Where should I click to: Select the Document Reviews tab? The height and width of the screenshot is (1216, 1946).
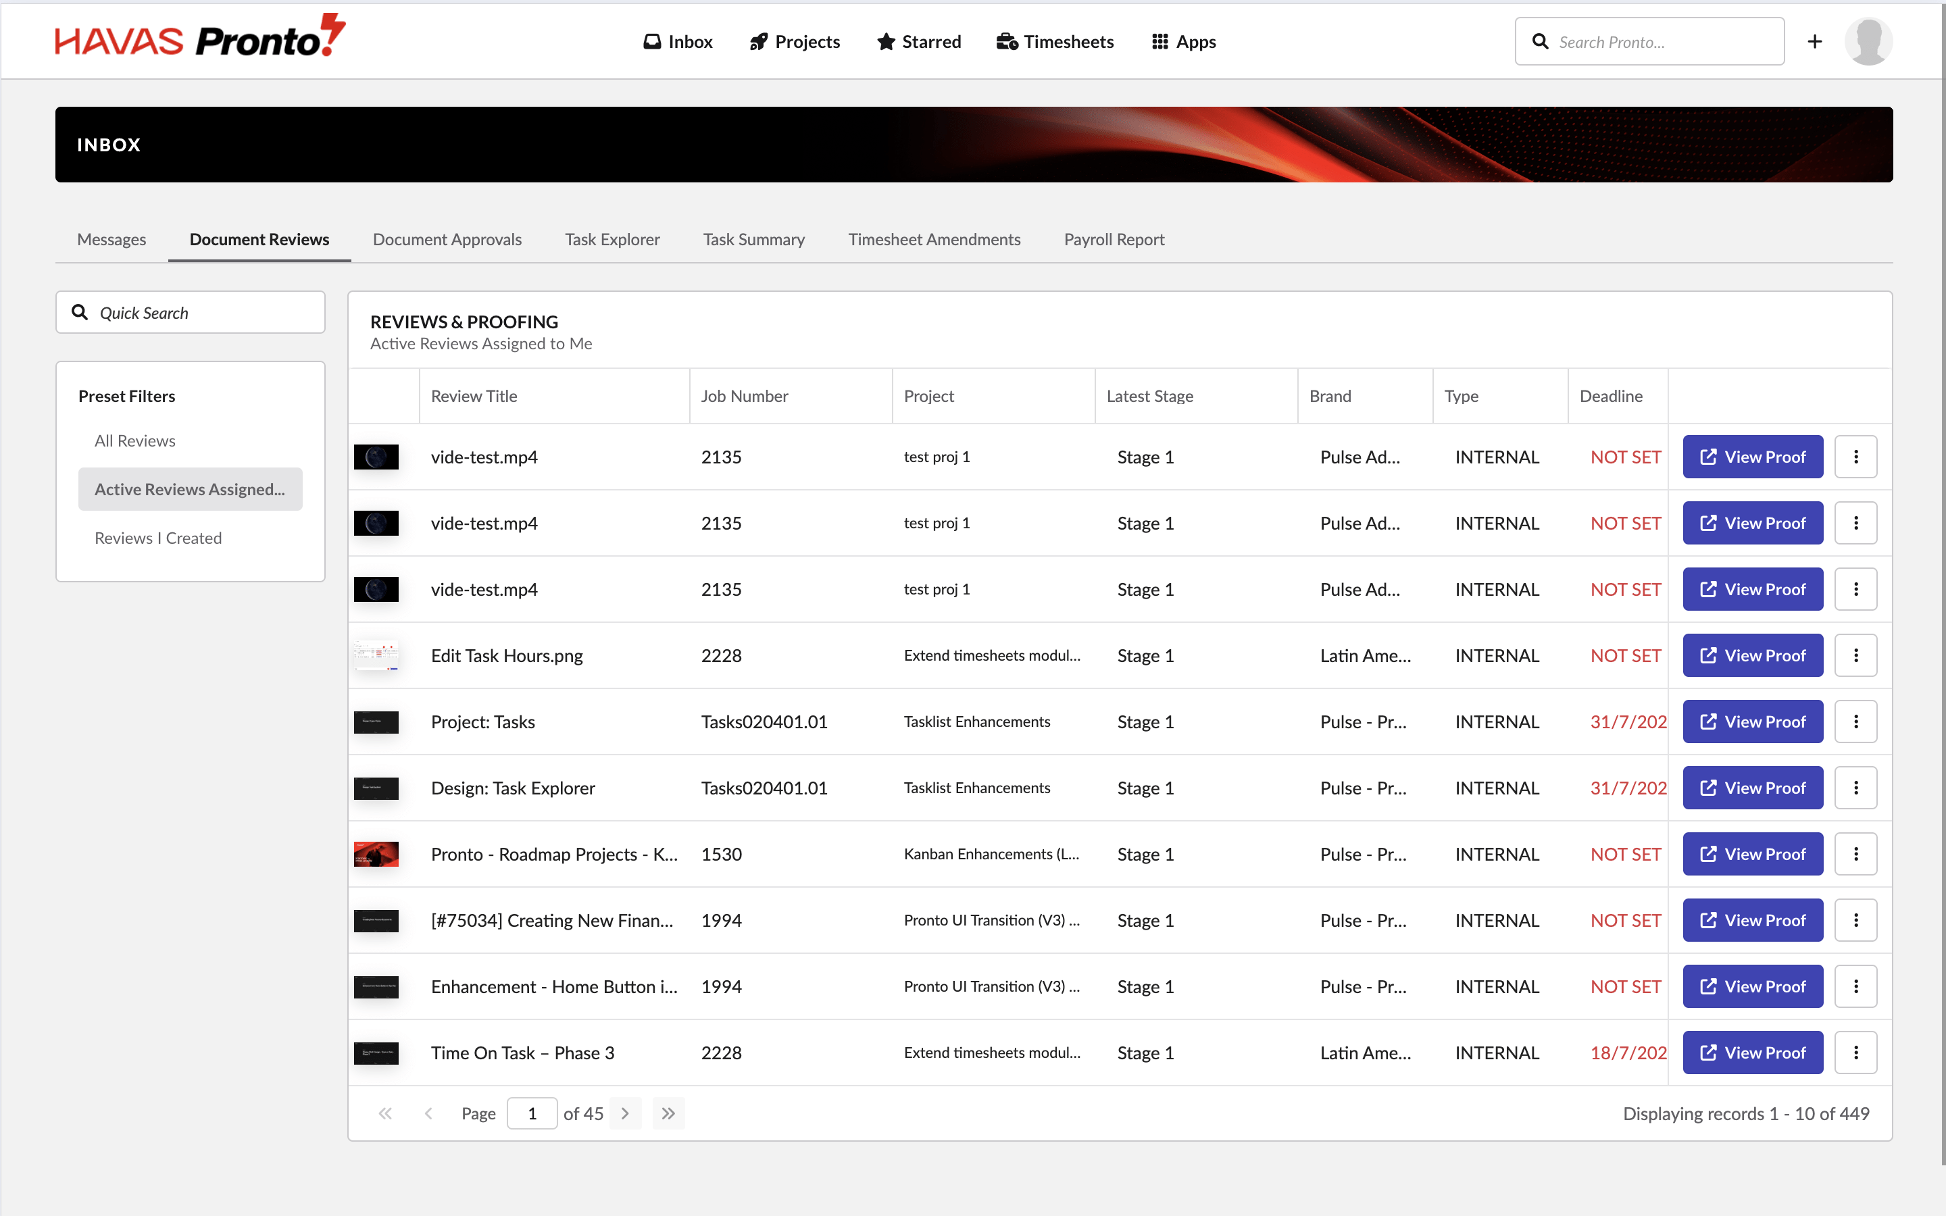[259, 239]
